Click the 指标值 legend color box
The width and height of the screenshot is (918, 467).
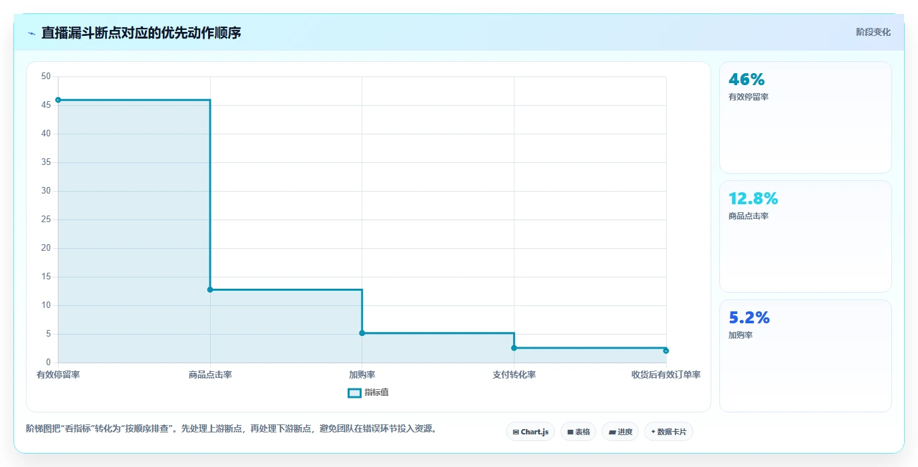point(355,393)
